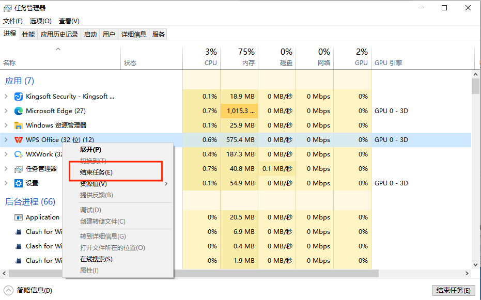
Task: Expand the Kingsoft Security process group
Action: click(6, 97)
